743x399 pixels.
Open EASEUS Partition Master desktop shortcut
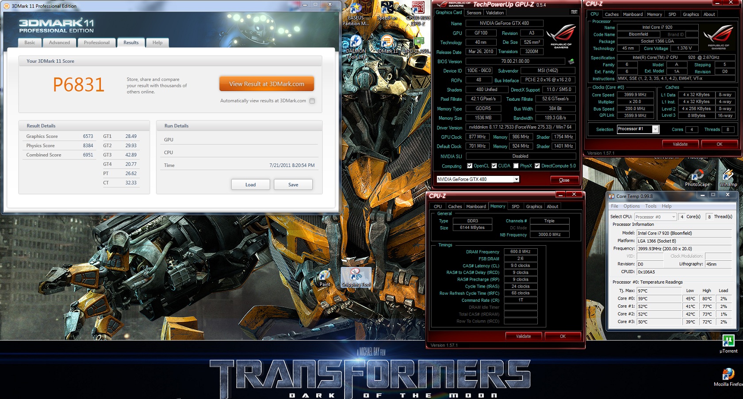(356, 14)
